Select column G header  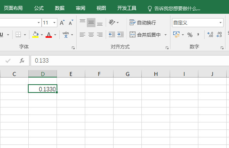128,74
